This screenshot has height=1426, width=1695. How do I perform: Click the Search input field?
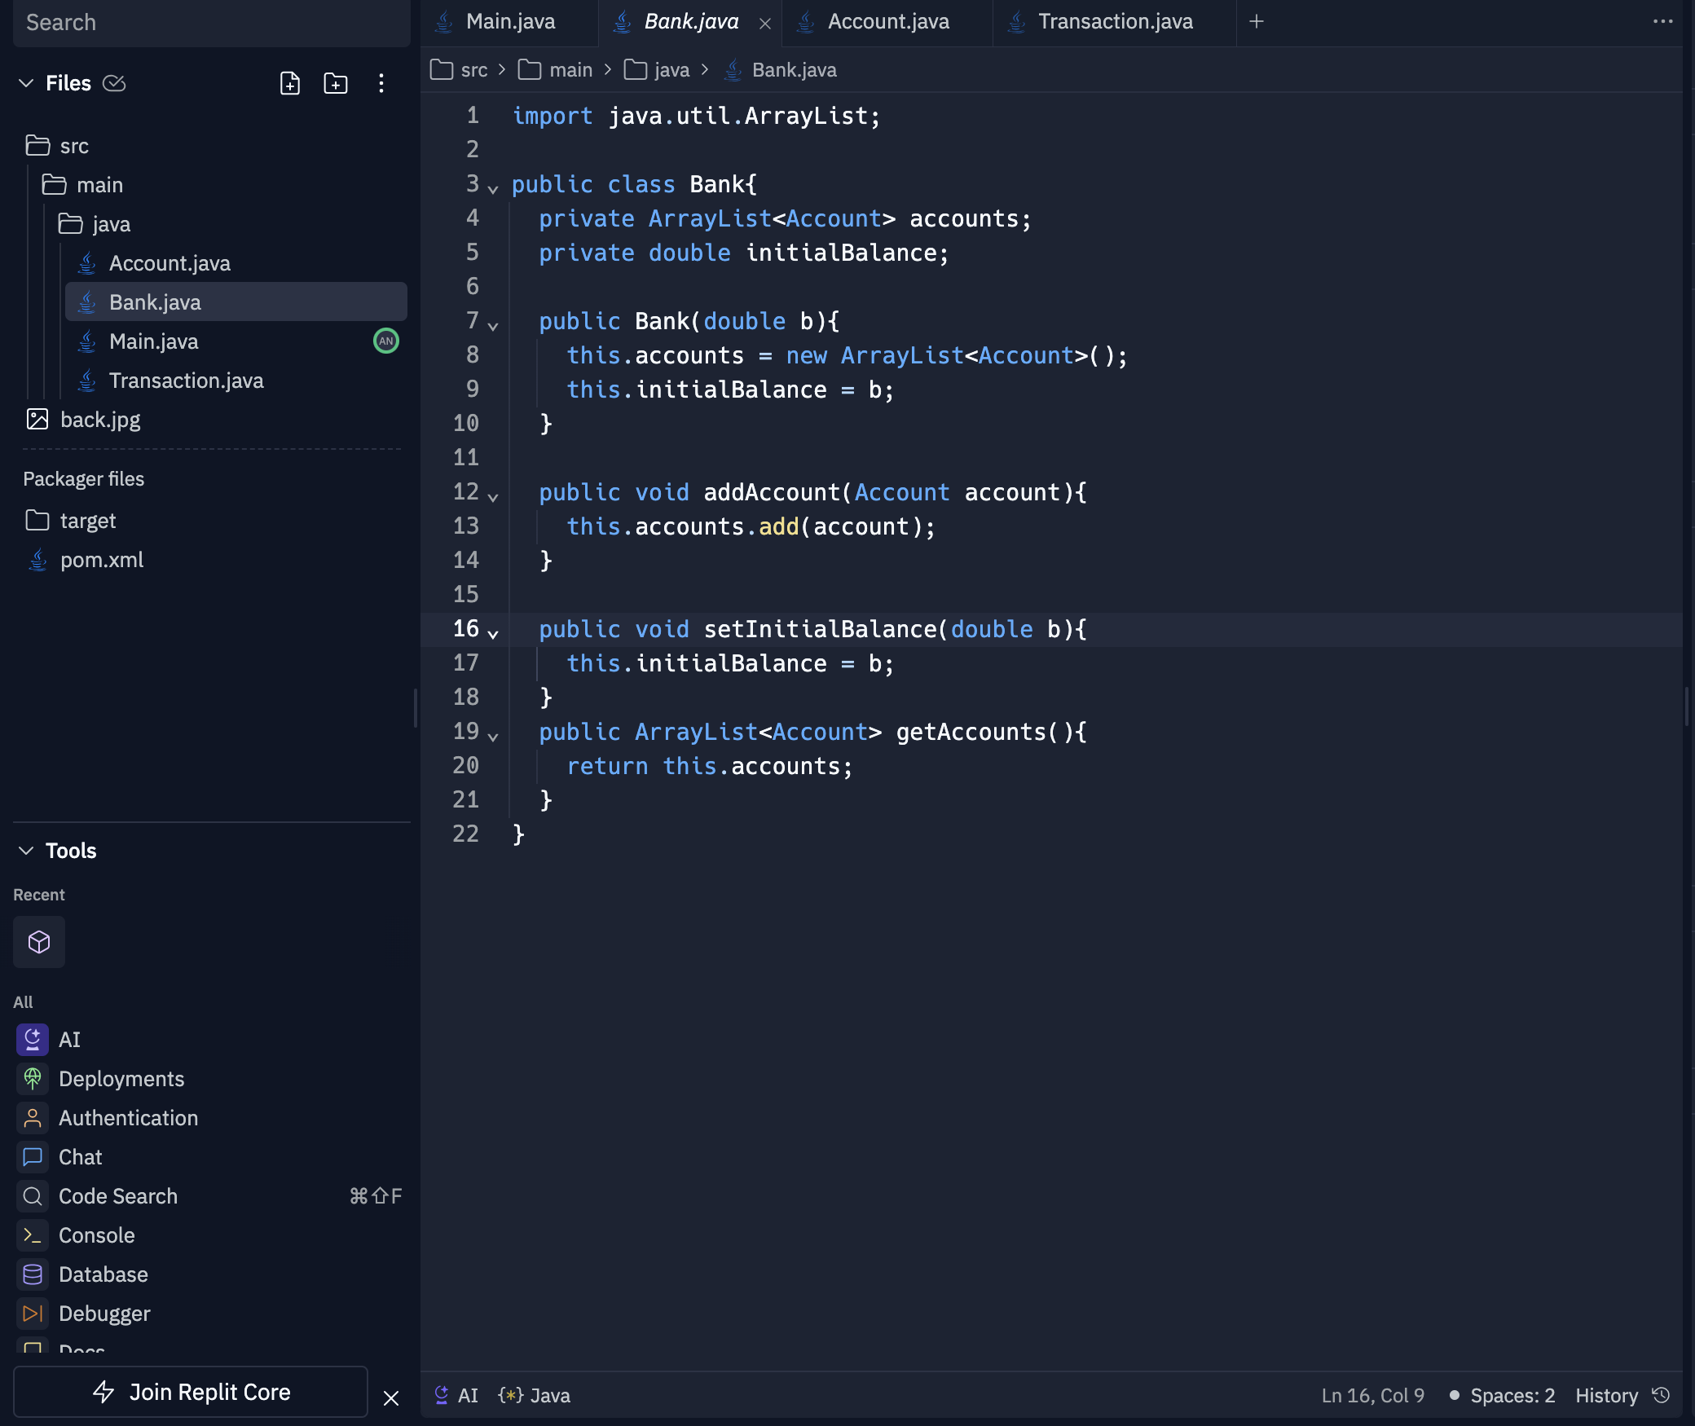pos(212,23)
